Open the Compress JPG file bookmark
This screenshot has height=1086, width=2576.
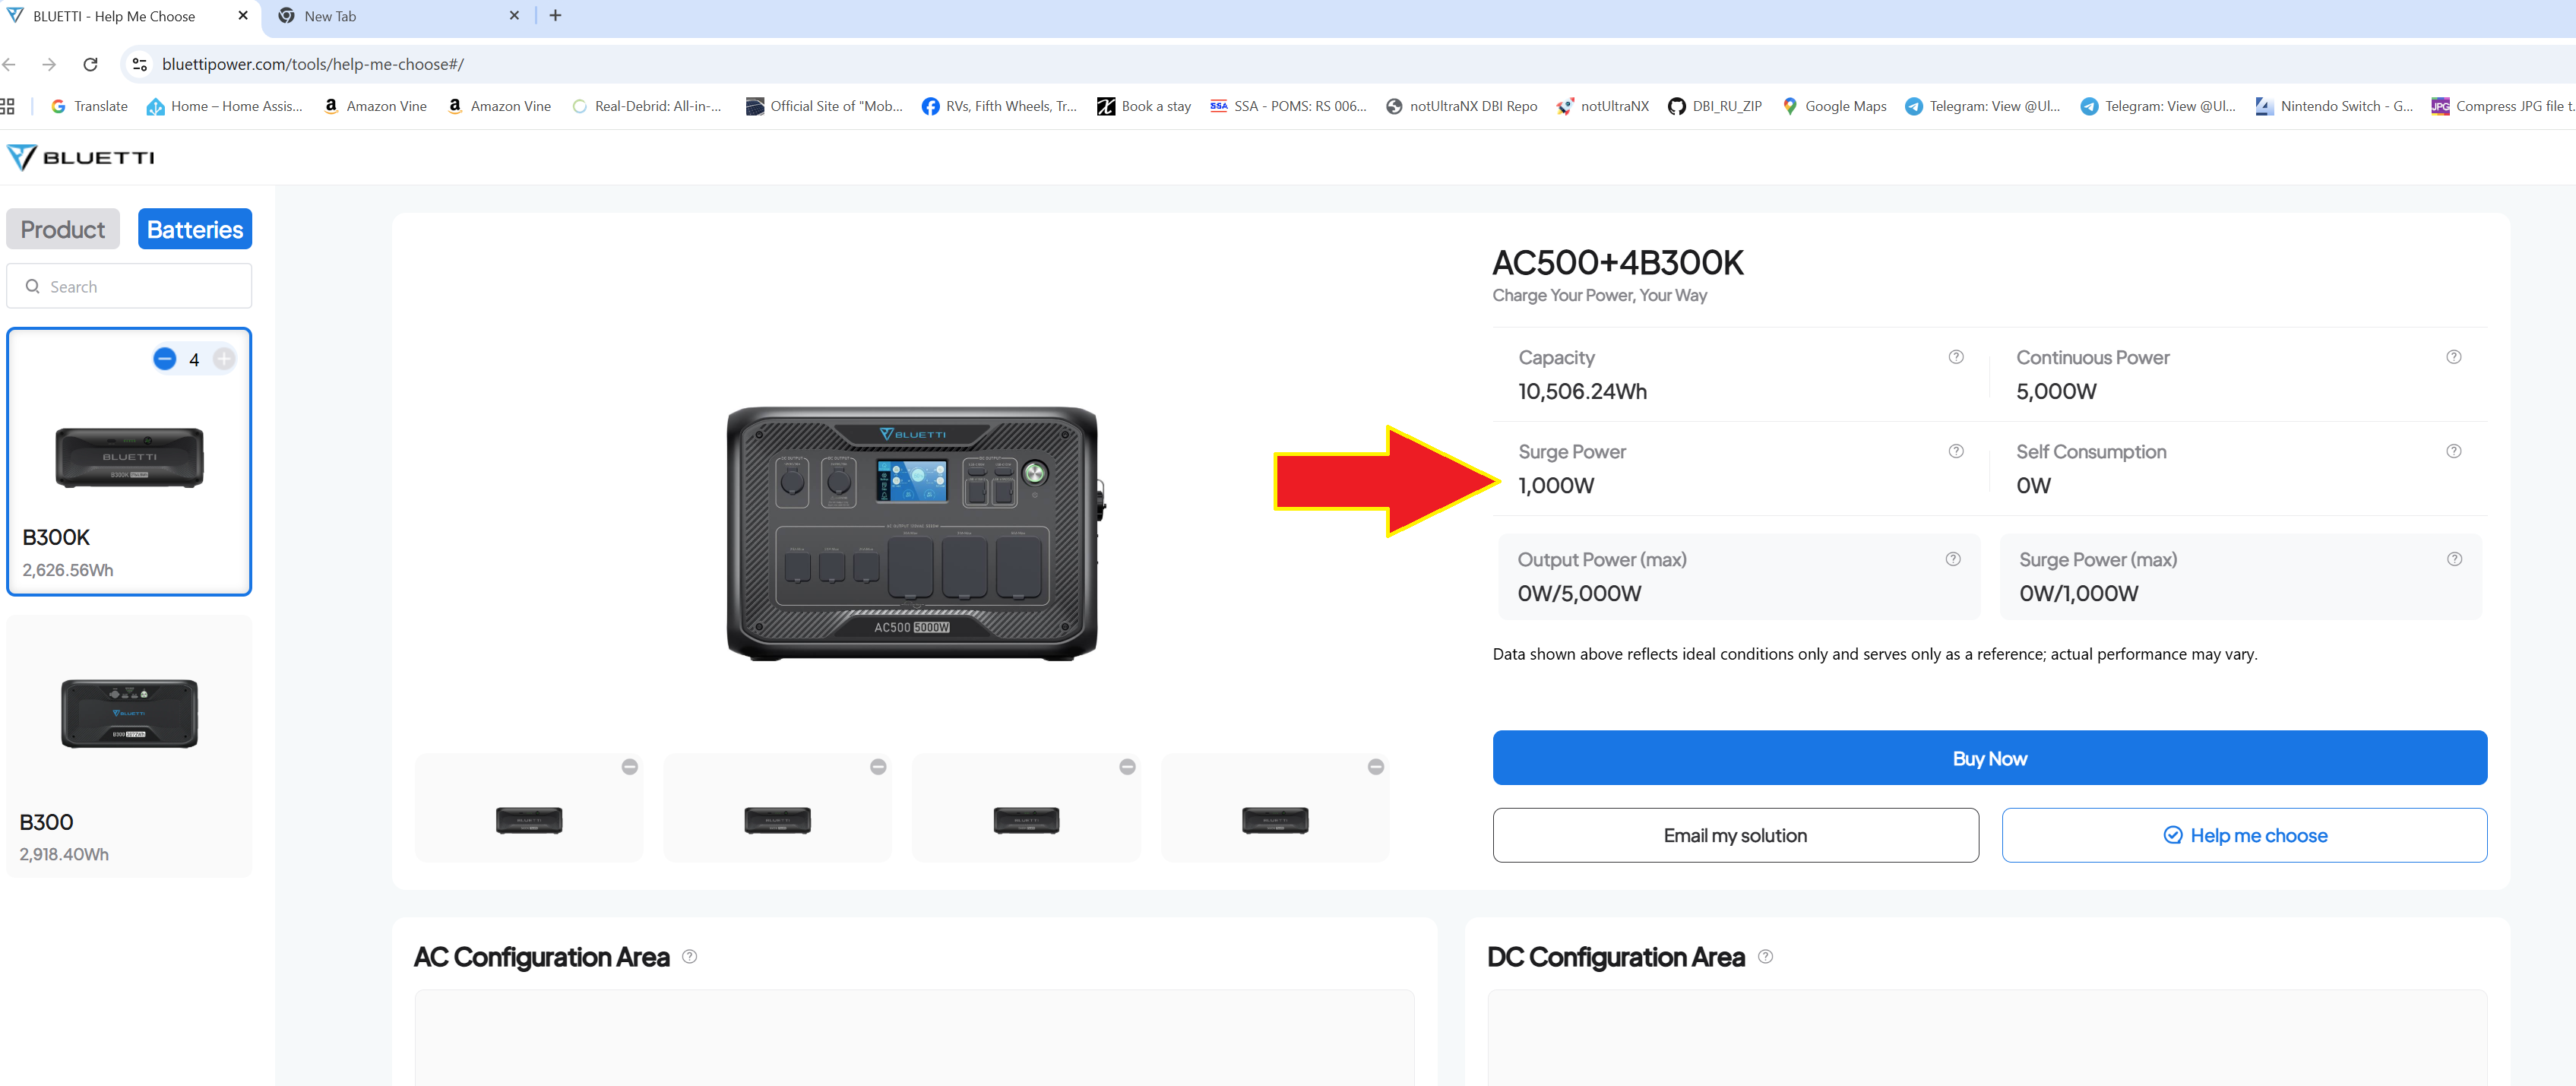(x=2503, y=106)
